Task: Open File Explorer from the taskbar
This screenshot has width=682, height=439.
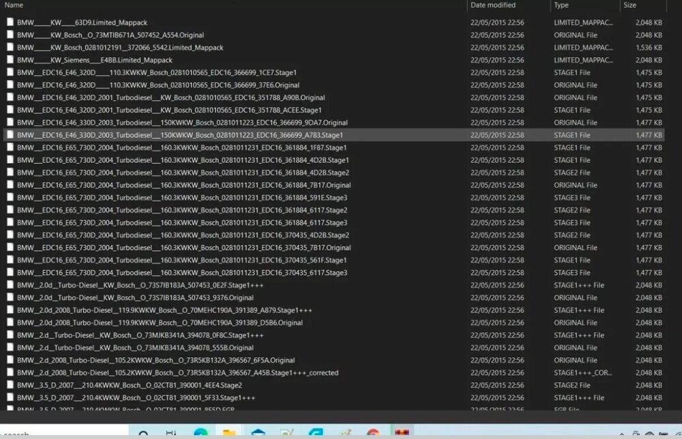Action: click(229, 432)
